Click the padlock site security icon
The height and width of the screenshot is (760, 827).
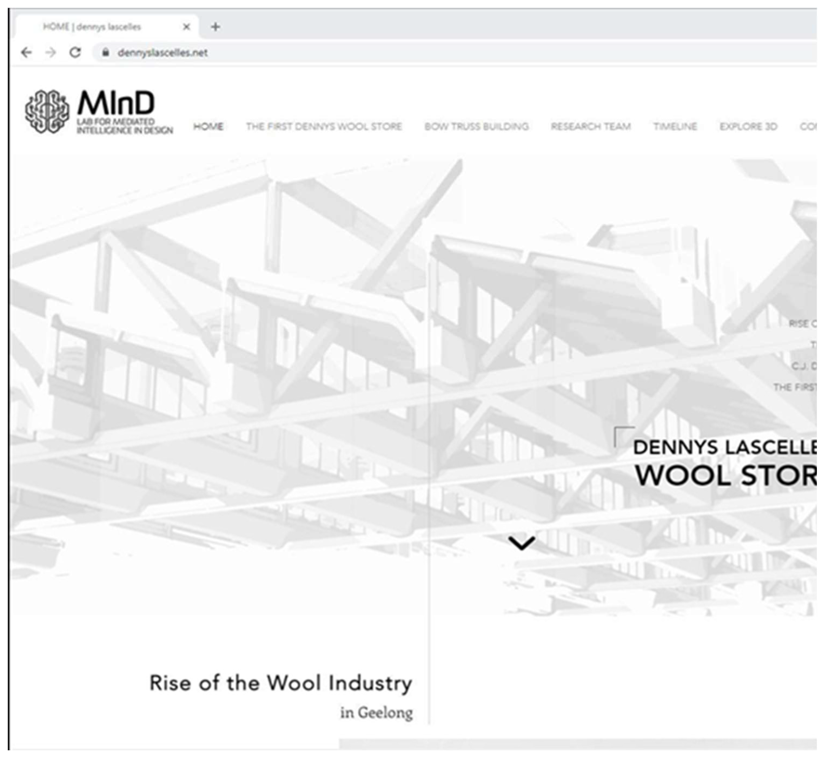tap(106, 52)
